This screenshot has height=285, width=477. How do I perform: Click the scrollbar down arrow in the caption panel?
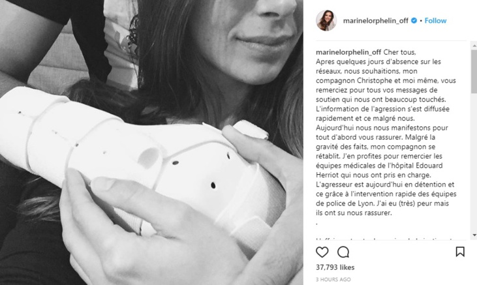pos(474,235)
